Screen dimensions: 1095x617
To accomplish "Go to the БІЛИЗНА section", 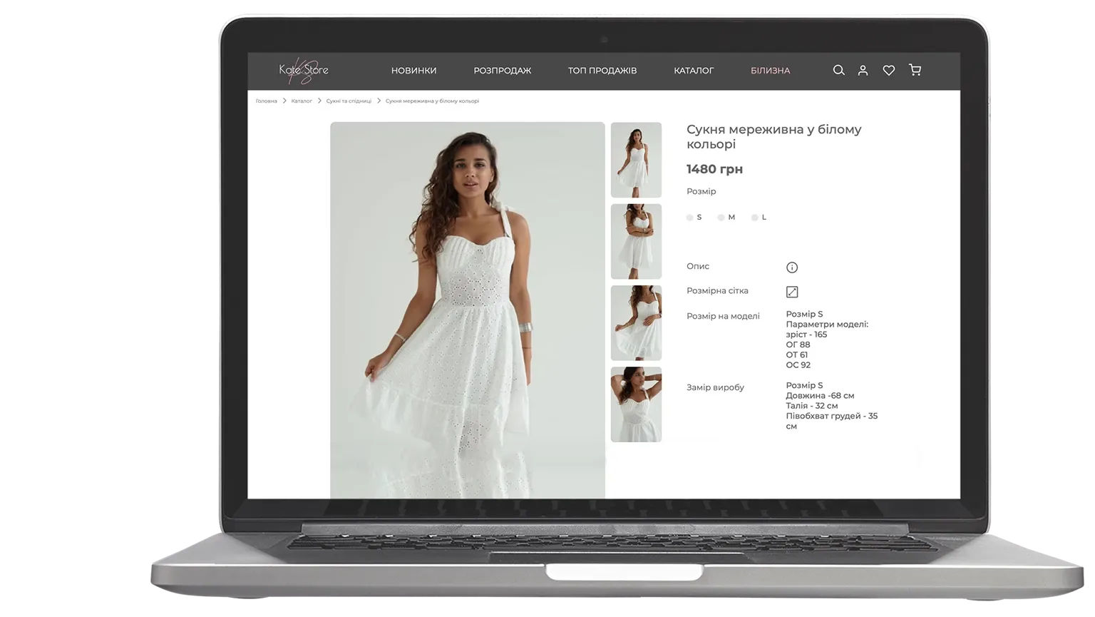I will [770, 71].
